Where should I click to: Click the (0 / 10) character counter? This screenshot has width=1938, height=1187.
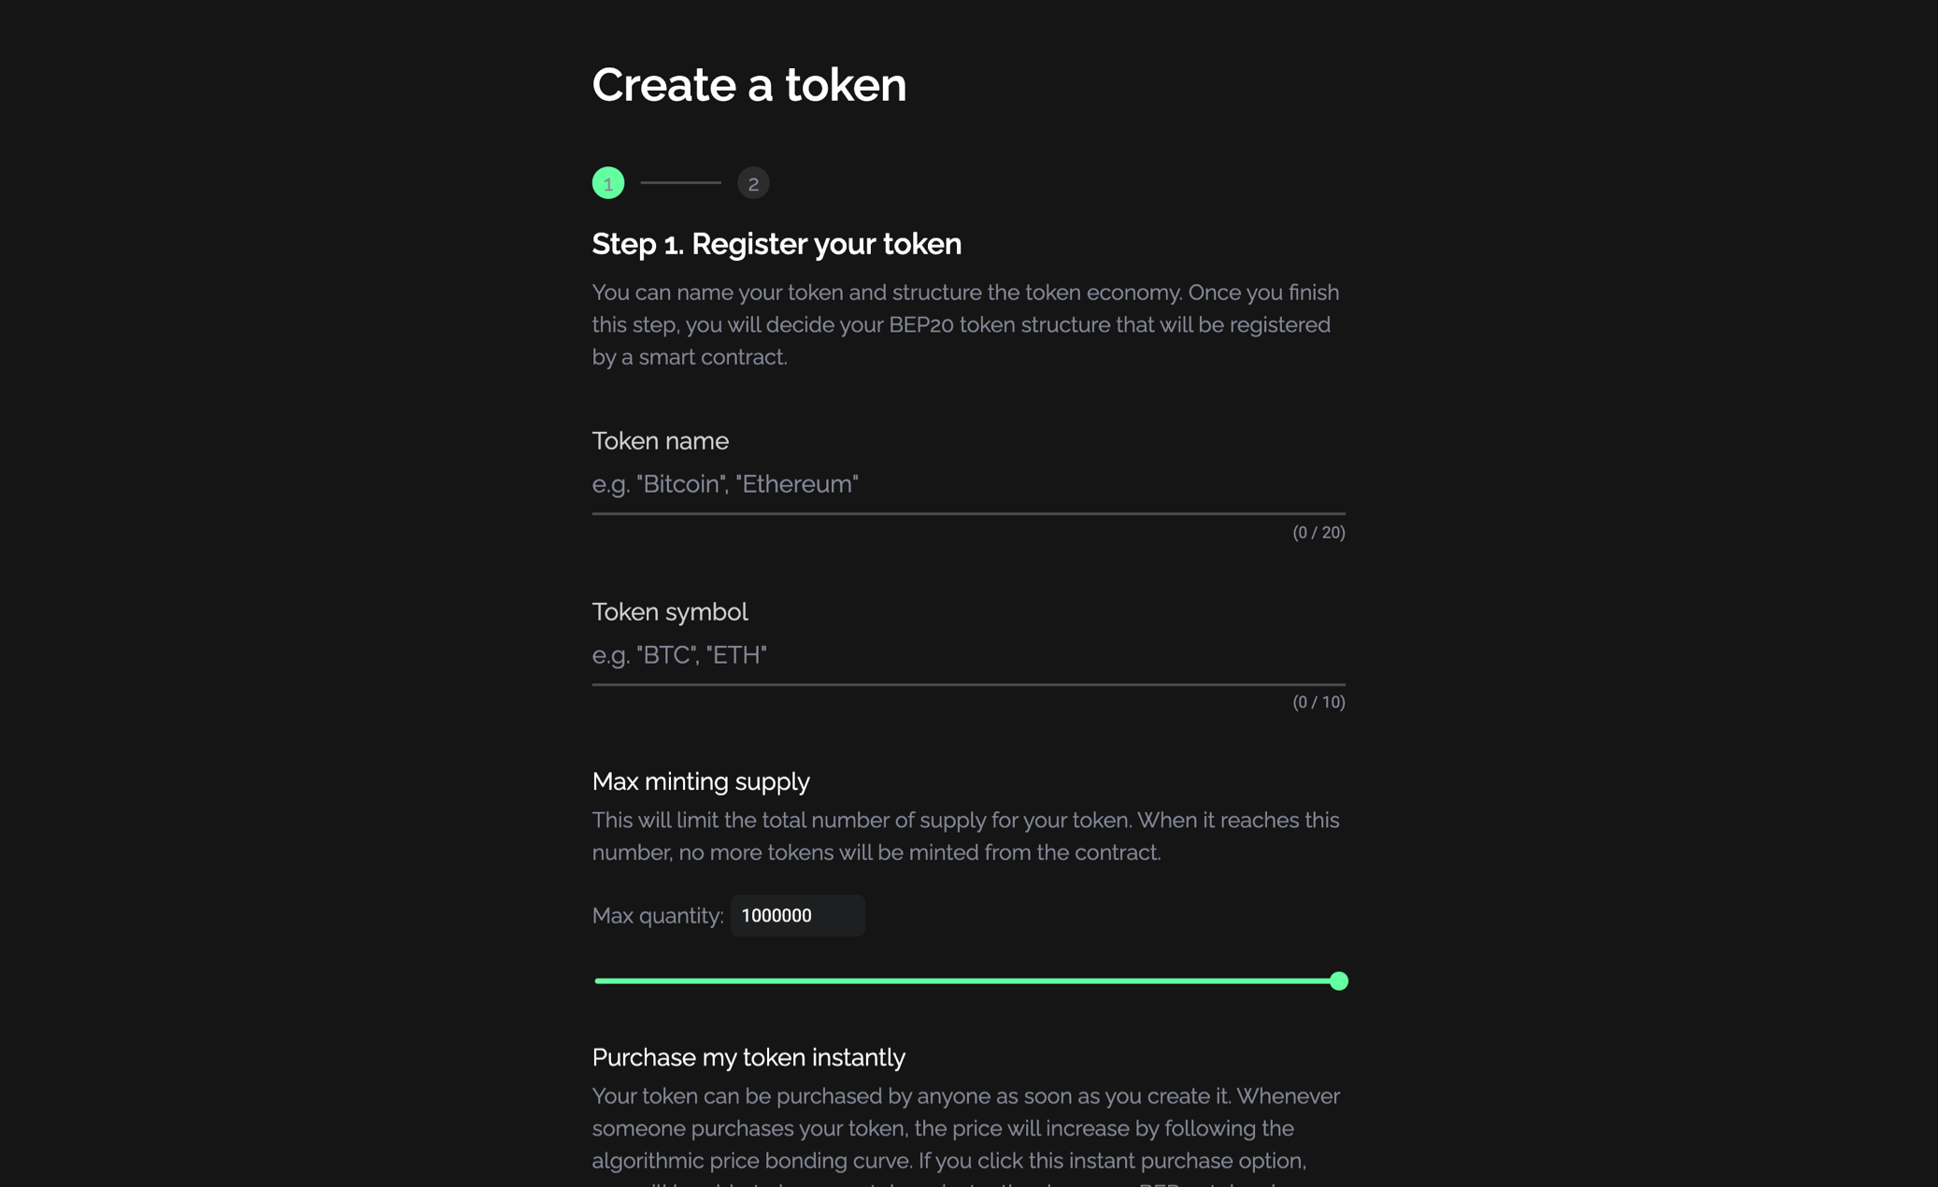[x=1318, y=703]
